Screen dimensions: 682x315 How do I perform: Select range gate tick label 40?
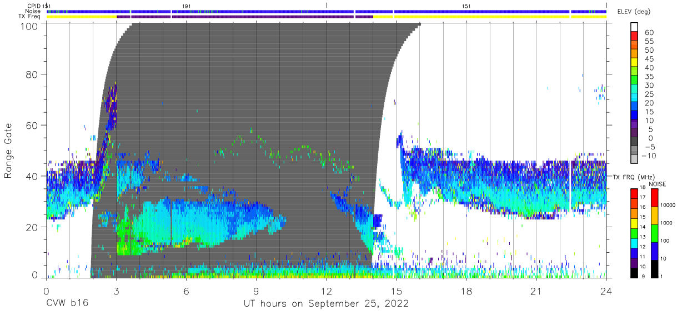(32, 176)
